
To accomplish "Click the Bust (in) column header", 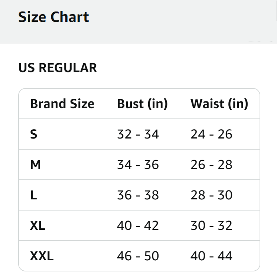I will (x=142, y=104).
